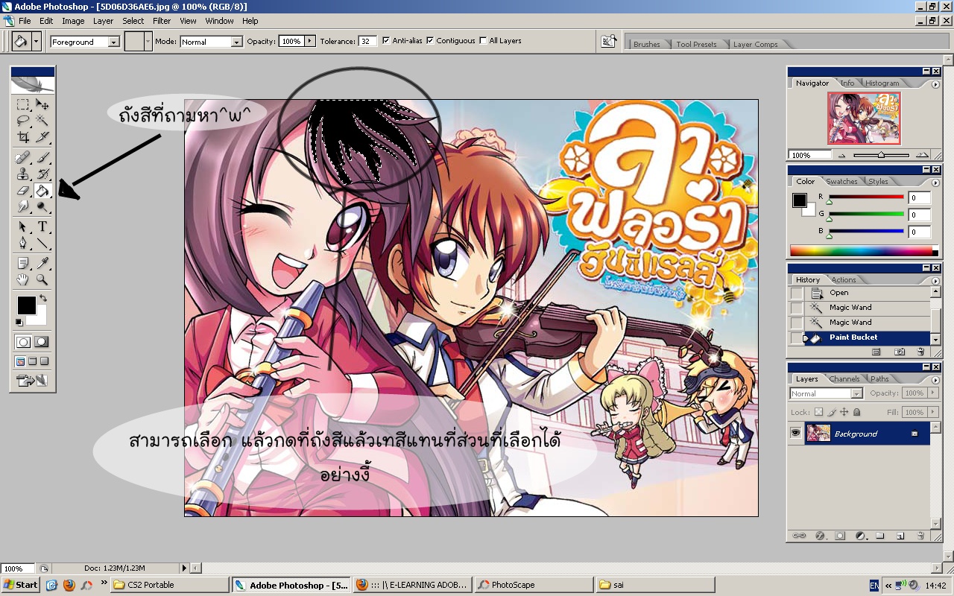Hide the Background layer visibility eye
The image size is (954, 596).
(796, 433)
